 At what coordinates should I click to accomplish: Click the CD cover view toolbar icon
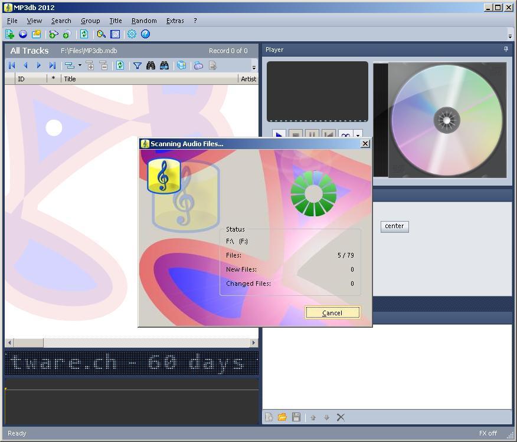tap(115, 34)
